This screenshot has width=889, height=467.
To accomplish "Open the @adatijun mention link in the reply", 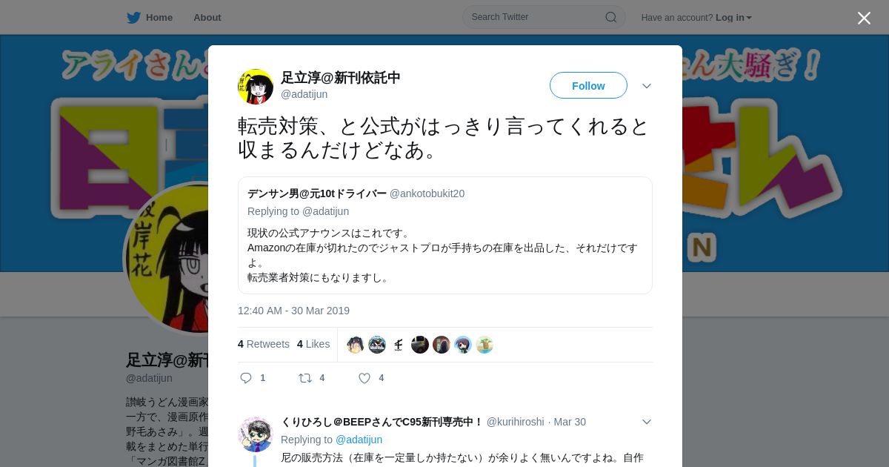I will click(359, 440).
